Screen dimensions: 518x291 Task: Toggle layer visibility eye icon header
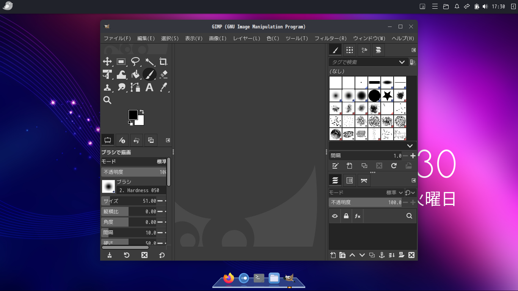click(335, 216)
